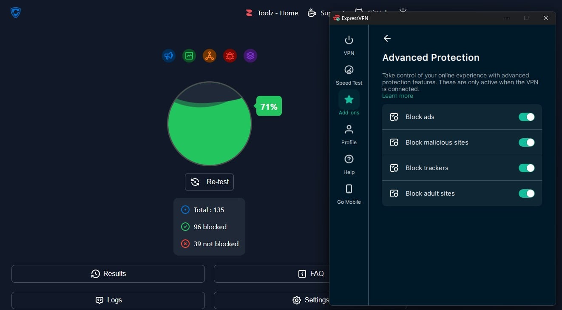Turn off the Block adult sites toggle
This screenshot has height=310, width=562.
click(527, 193)
